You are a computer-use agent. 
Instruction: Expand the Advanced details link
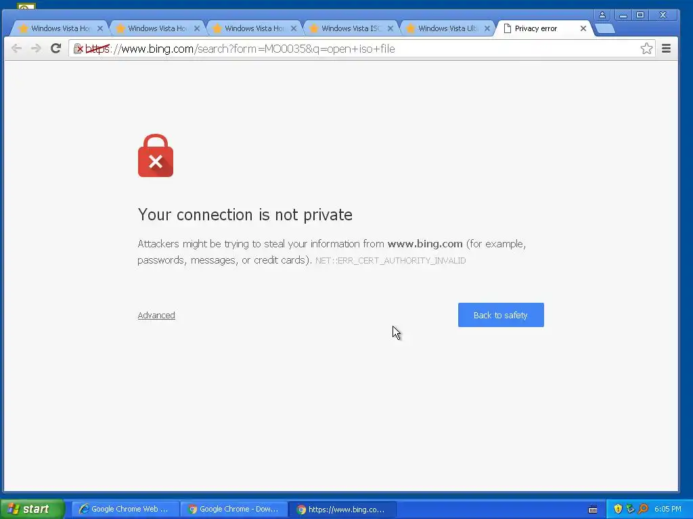click(156, 315)
